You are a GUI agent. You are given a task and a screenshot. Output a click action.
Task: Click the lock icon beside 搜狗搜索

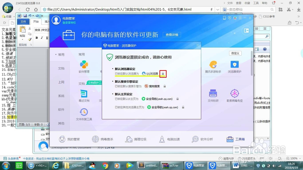(x=165, y=86)
